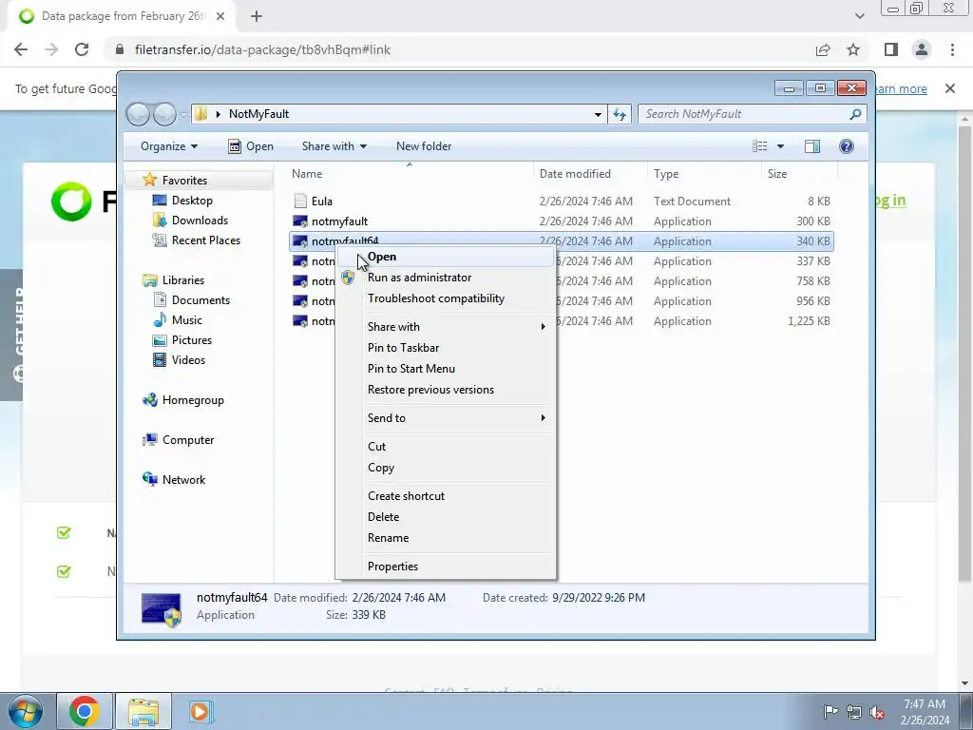
Task: Click the Explorer refresh button
Action: (620, 114)
